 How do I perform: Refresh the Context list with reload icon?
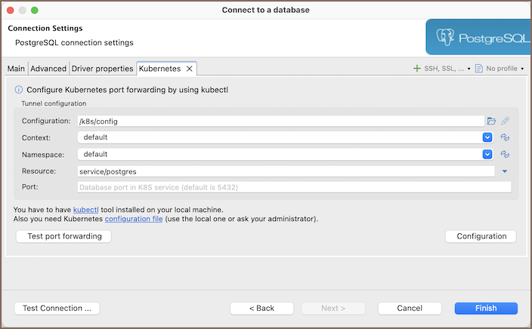pos(505,137)
